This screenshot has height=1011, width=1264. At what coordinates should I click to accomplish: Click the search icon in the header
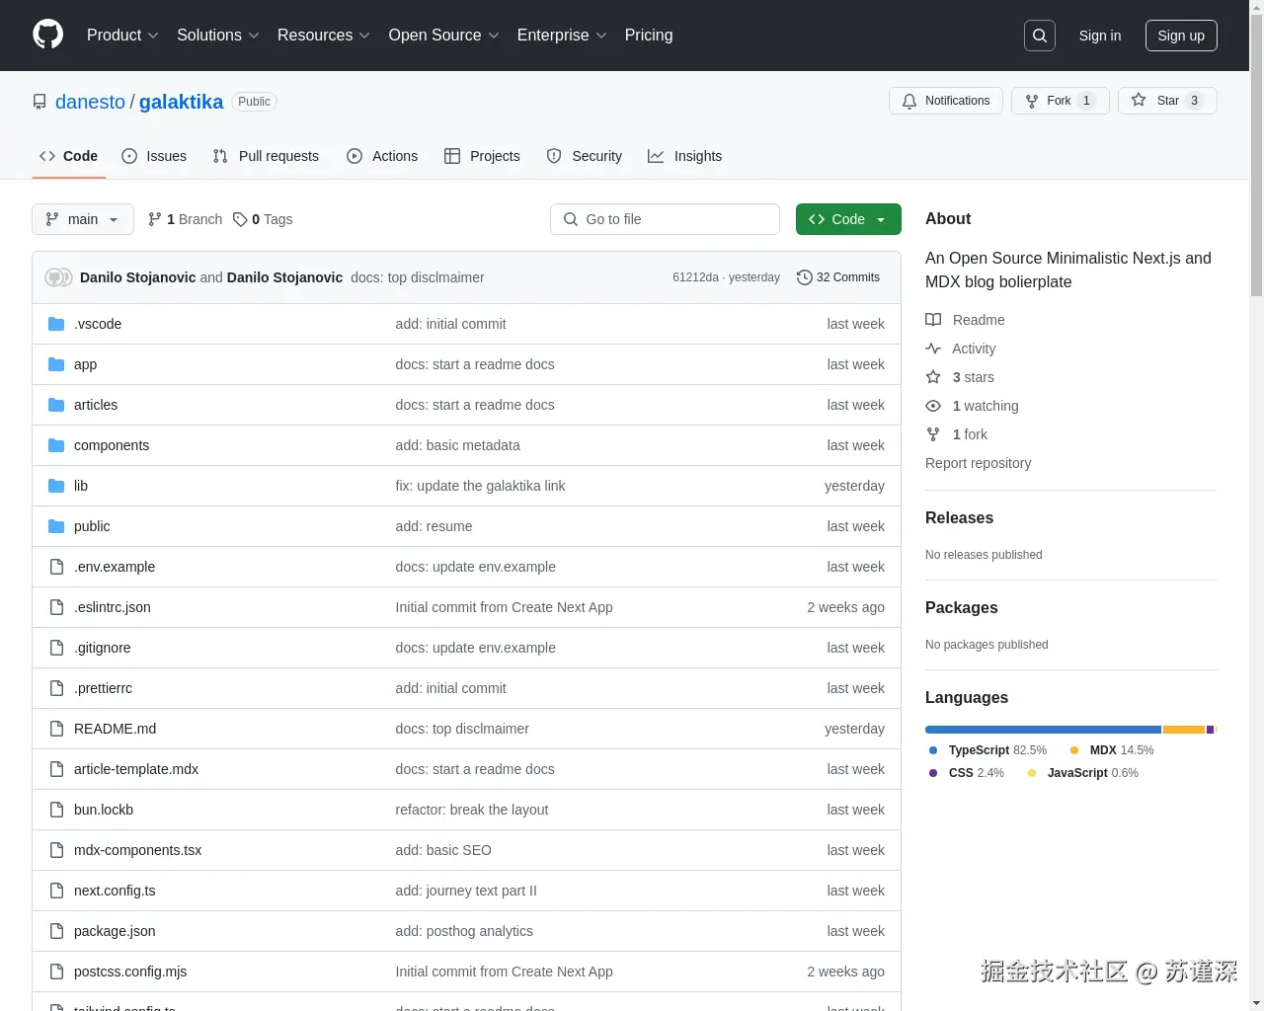click(x=1039, y=35)
